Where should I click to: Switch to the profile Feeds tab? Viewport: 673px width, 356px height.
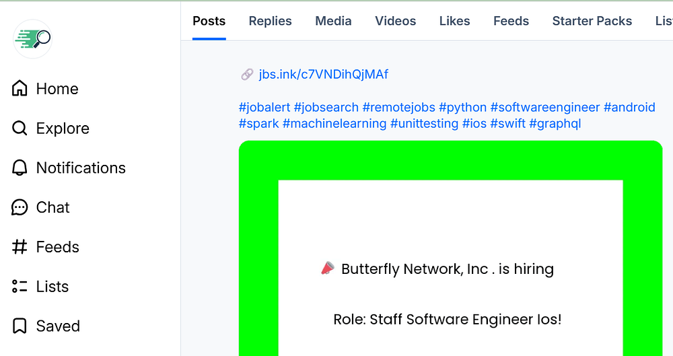coord(511,21)
